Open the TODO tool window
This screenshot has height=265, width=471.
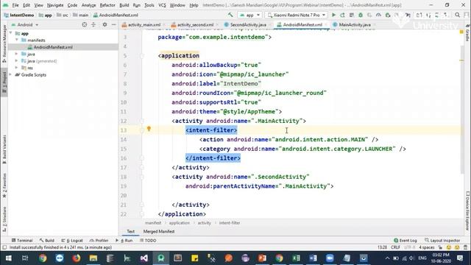pos(148,241)
